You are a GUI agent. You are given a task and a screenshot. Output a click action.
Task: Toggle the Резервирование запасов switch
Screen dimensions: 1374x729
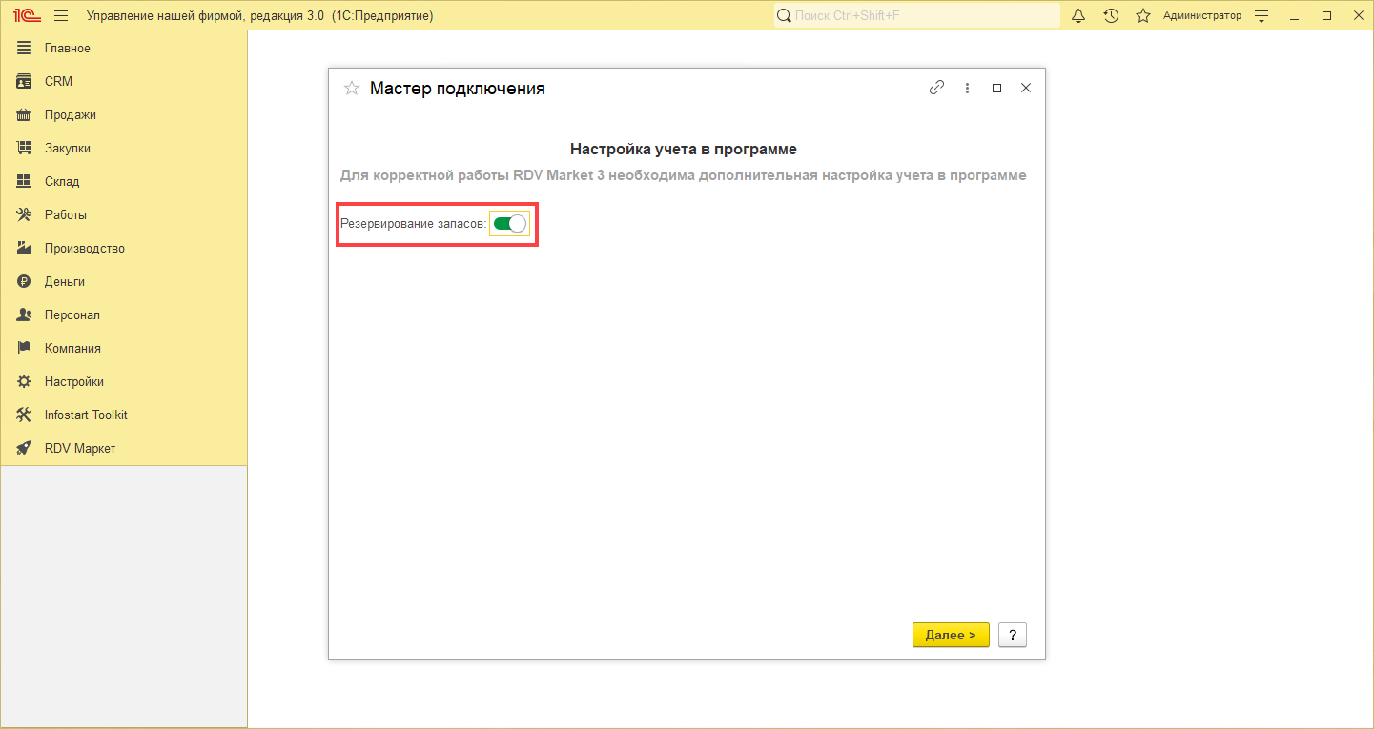click(x=510, y=223)
